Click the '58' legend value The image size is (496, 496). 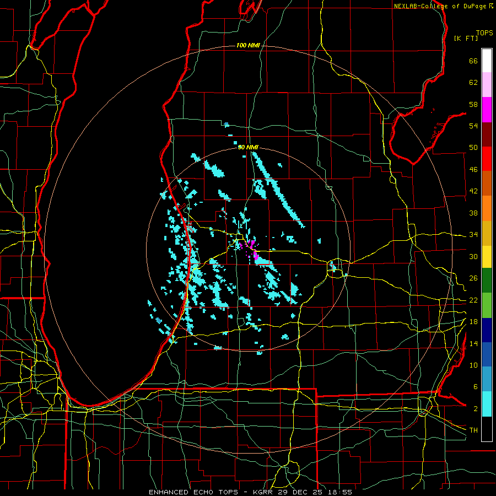point(473,104)
